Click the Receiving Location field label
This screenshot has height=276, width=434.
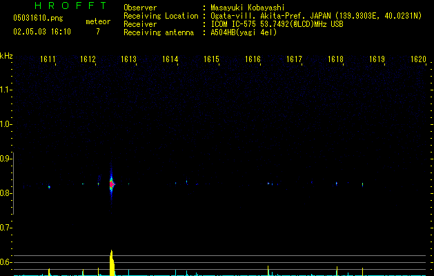tap(161, 16)
